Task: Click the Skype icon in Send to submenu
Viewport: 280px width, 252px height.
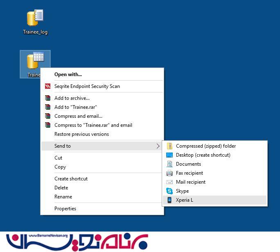Action: [169, 191]
